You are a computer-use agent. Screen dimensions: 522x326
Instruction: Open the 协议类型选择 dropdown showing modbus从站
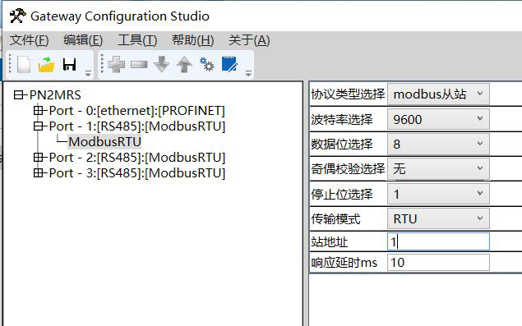[438, 94]
